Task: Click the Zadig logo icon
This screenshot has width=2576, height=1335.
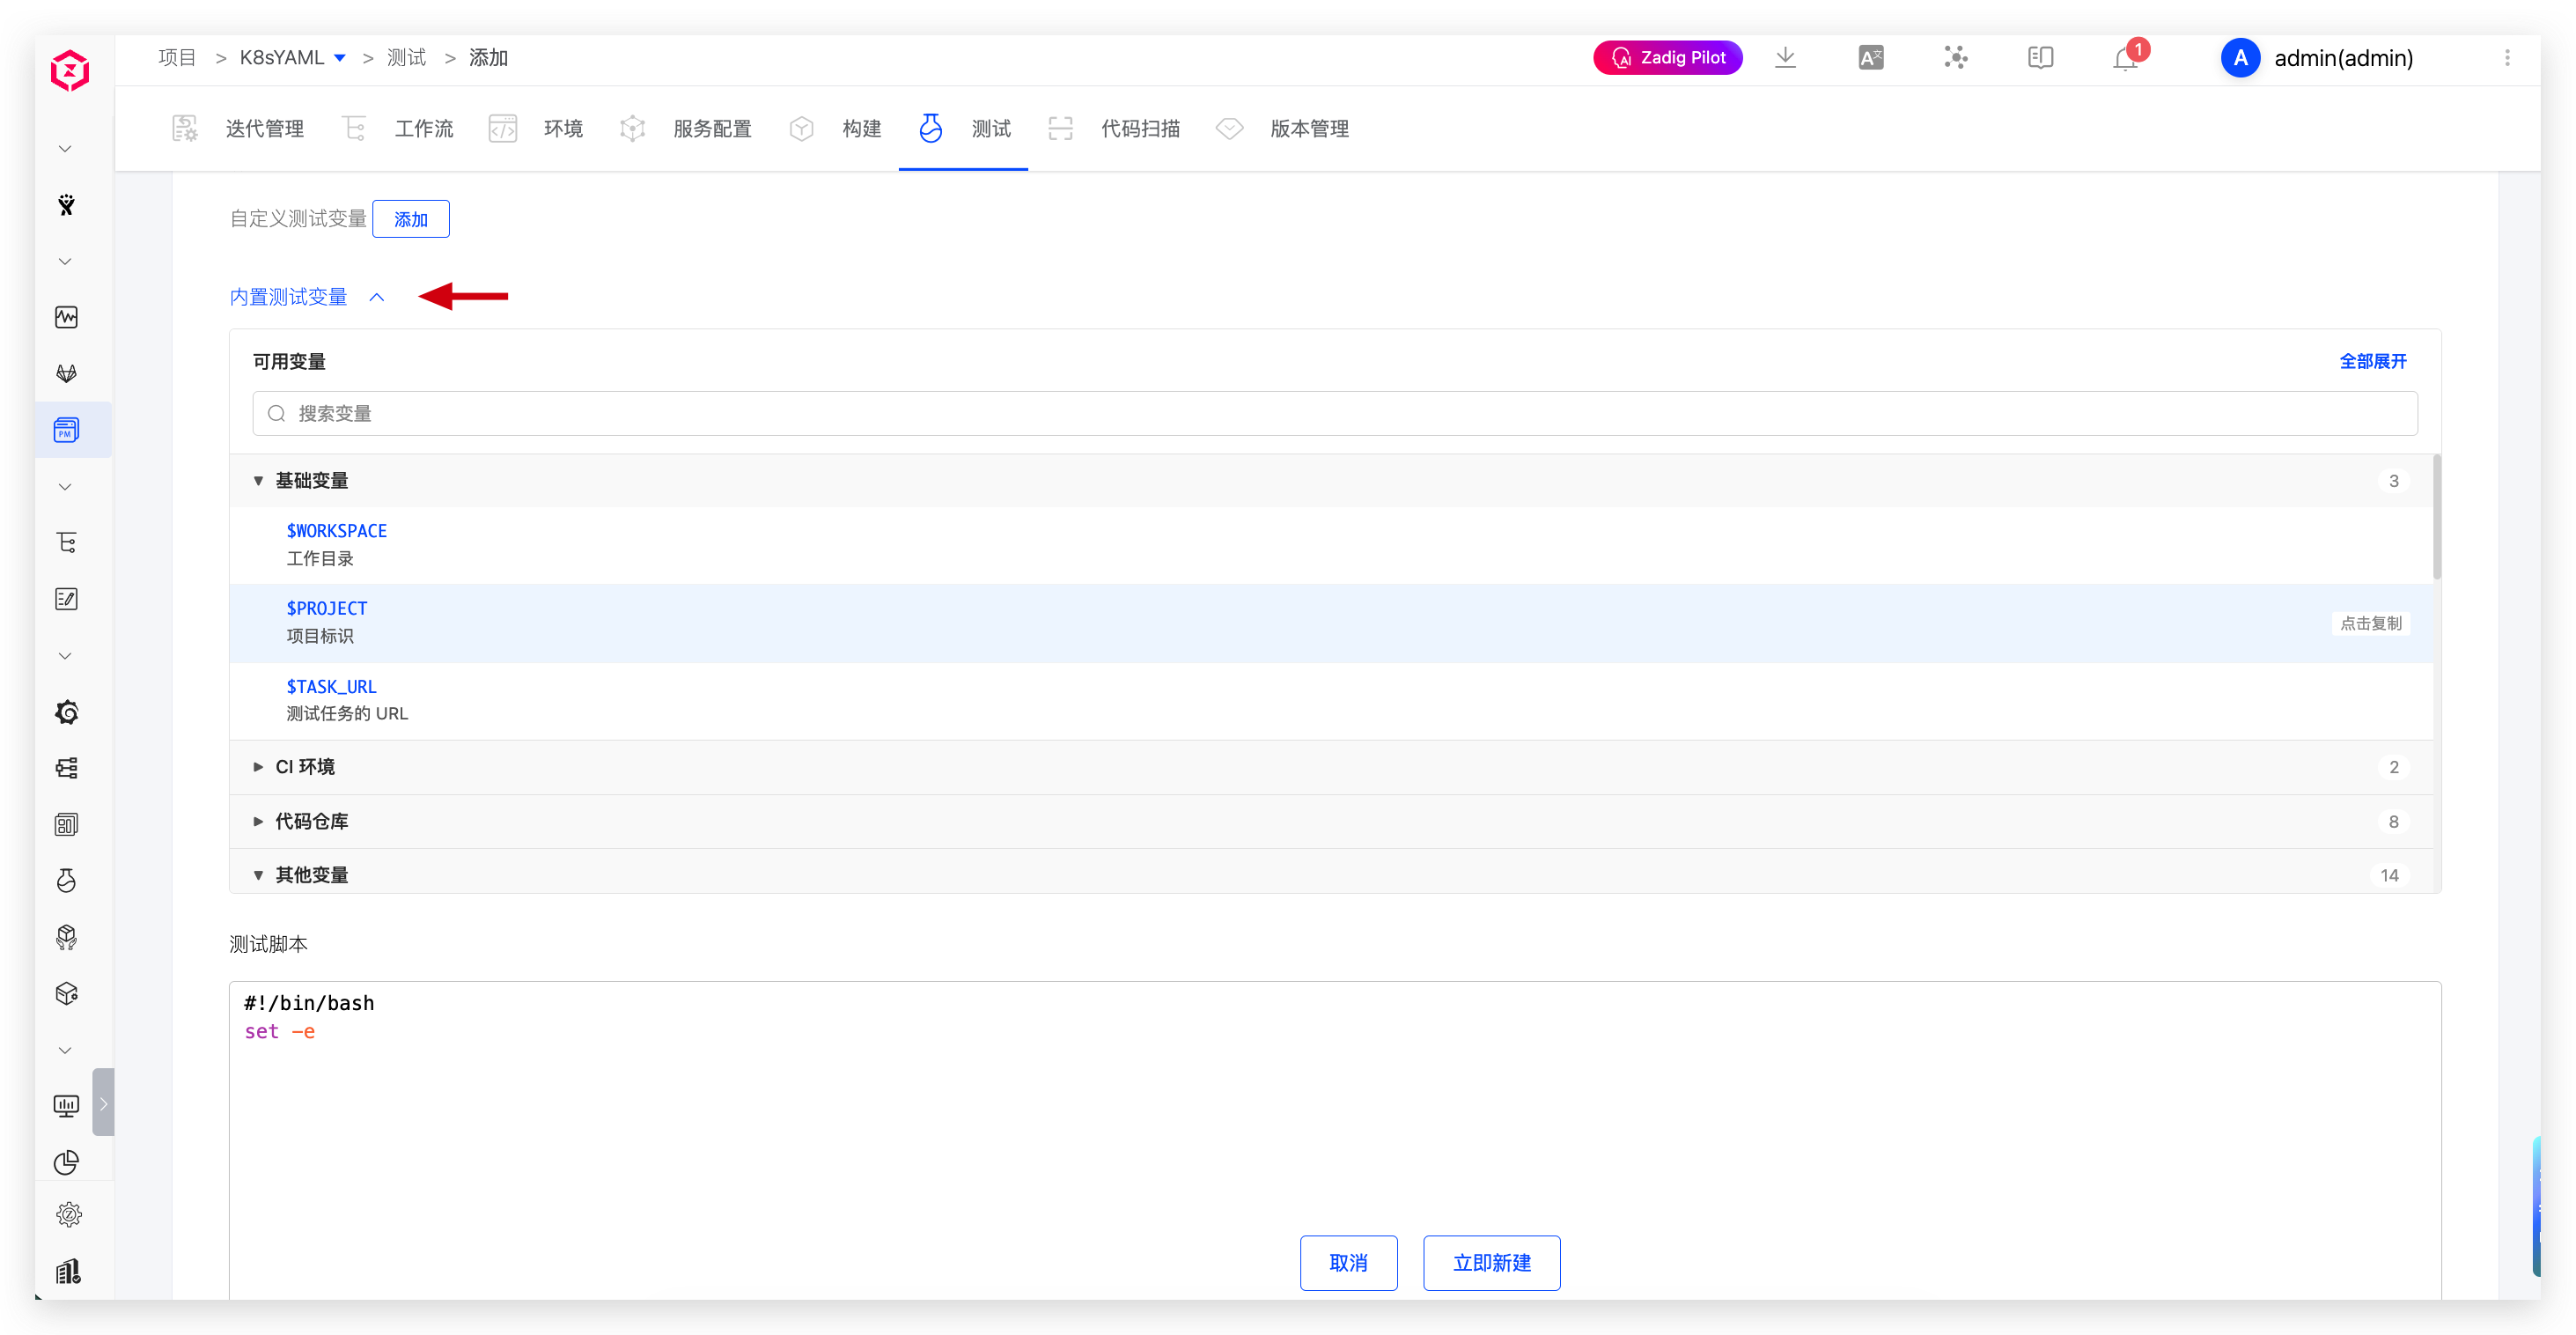Action: (70, 71)
